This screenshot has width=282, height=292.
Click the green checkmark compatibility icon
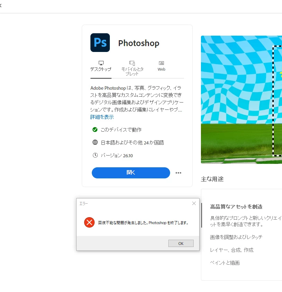[95, 130]
